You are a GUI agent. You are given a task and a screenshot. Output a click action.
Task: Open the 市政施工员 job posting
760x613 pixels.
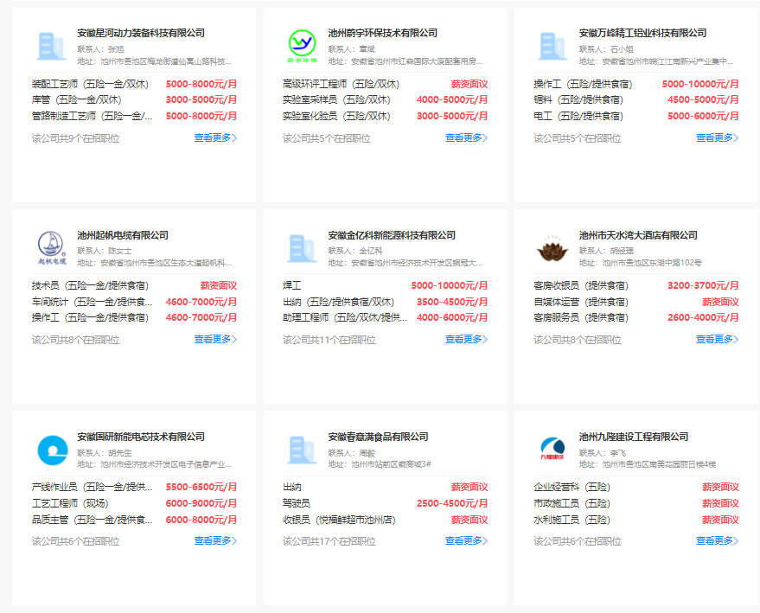(x=572, y=503)
